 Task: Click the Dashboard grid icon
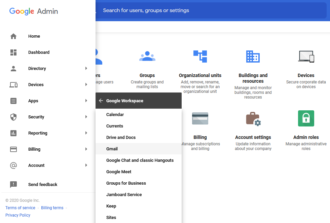pos(13,52)
